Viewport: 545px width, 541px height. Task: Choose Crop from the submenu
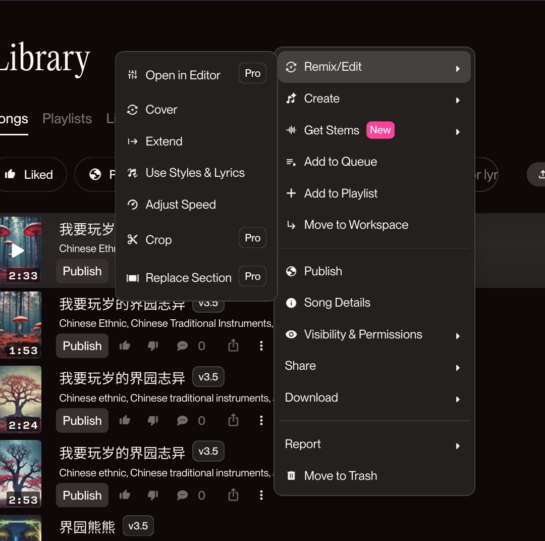click(x=196, y=239)
